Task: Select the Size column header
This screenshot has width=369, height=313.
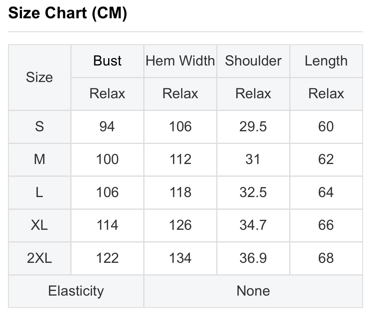Action: (39, 77)
